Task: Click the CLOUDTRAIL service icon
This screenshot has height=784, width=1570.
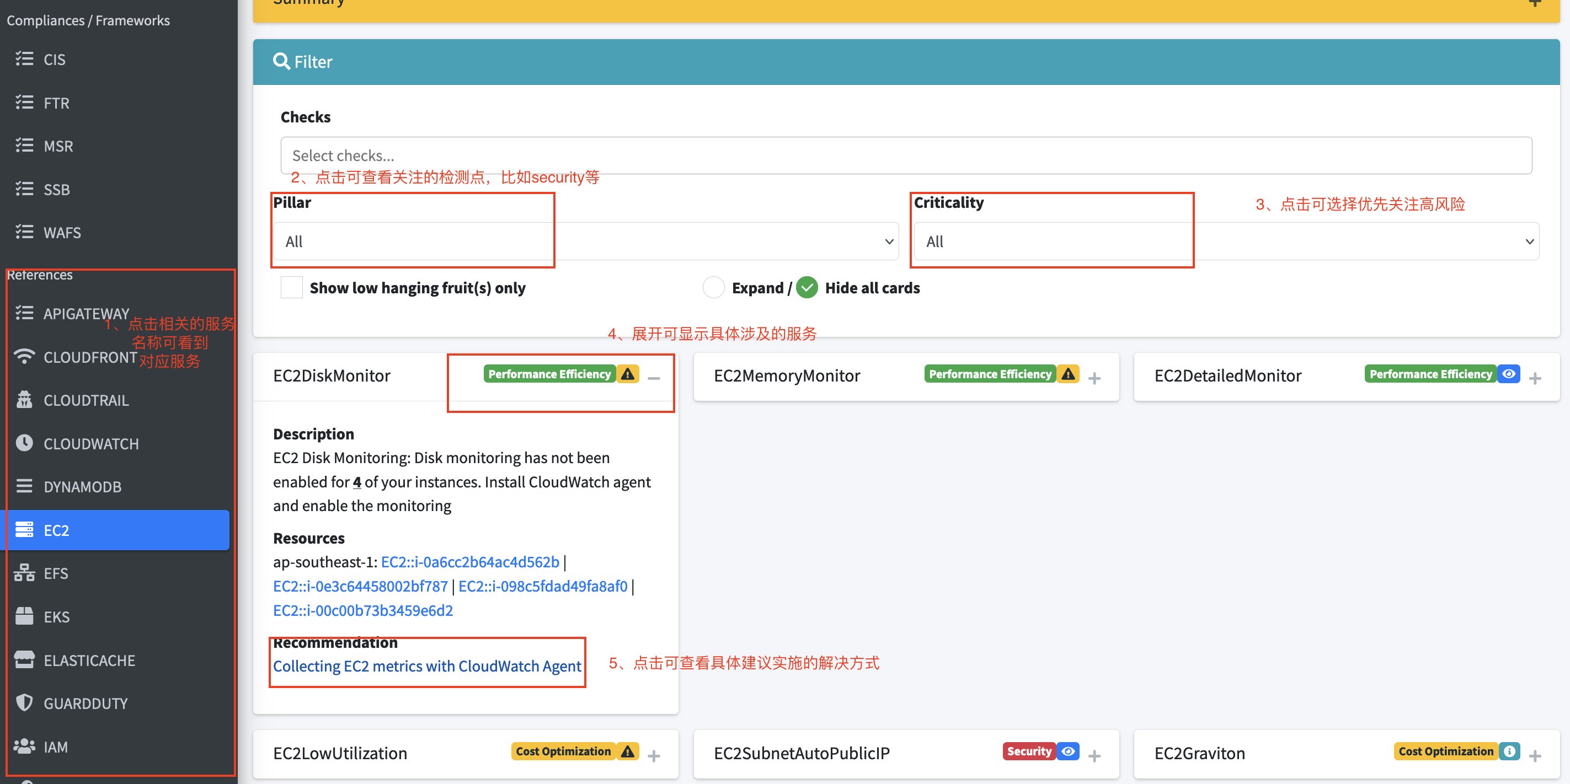Action: click(24, 400)
